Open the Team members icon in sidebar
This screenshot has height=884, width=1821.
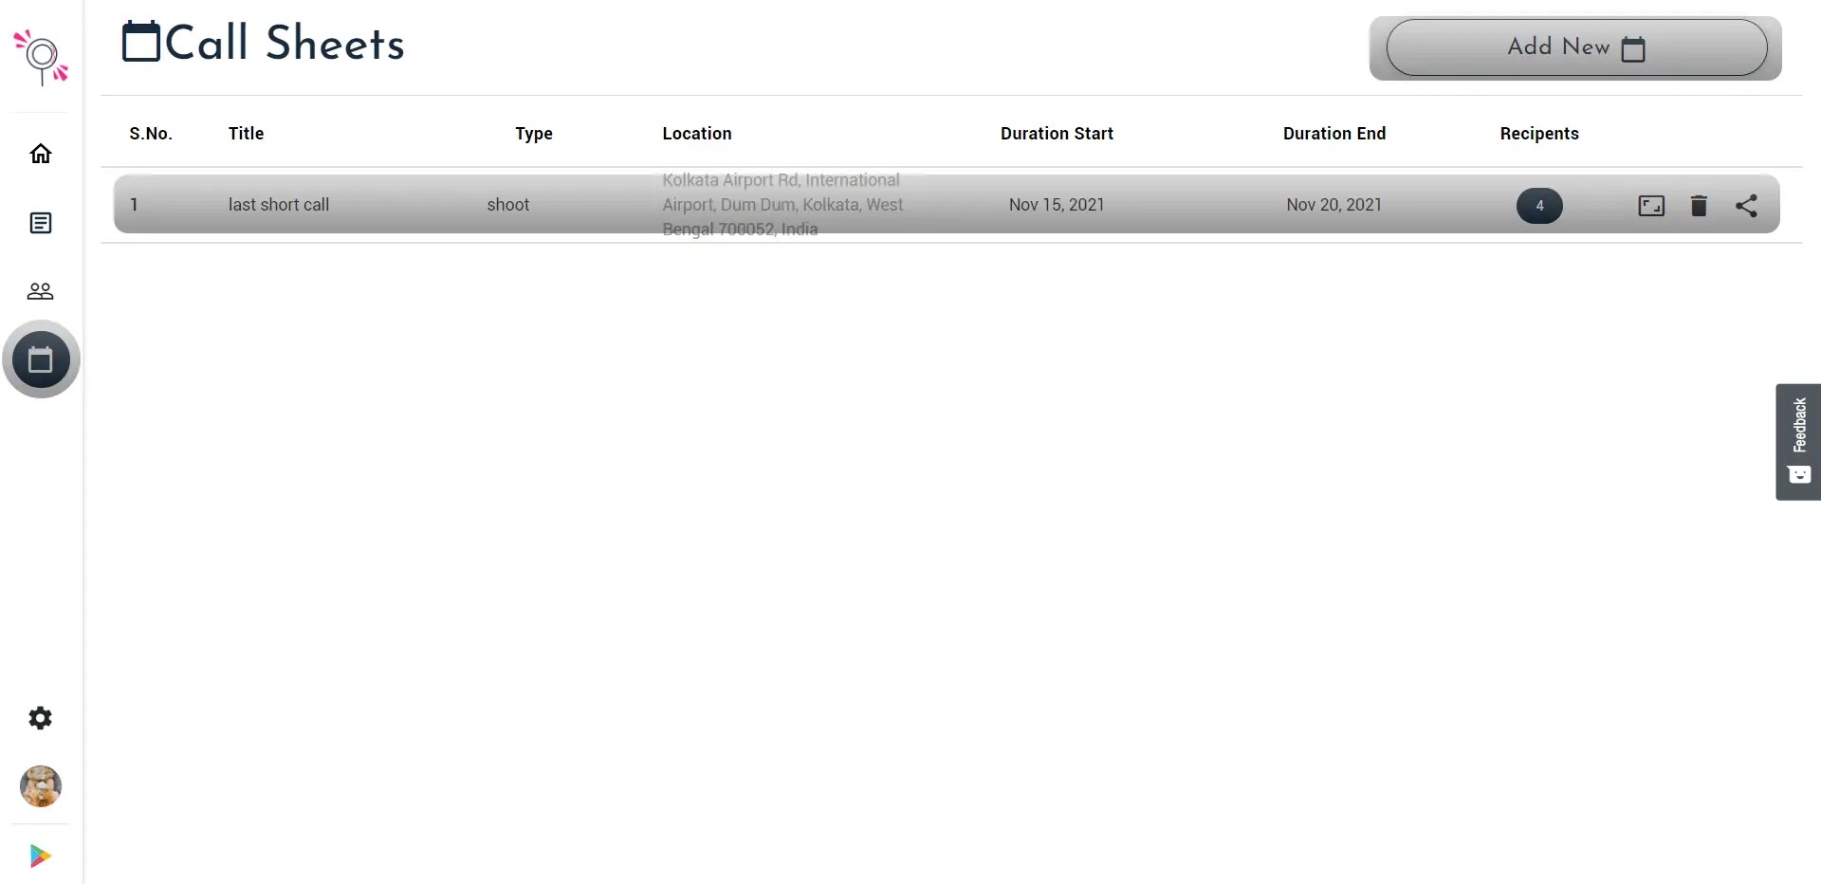40,291
